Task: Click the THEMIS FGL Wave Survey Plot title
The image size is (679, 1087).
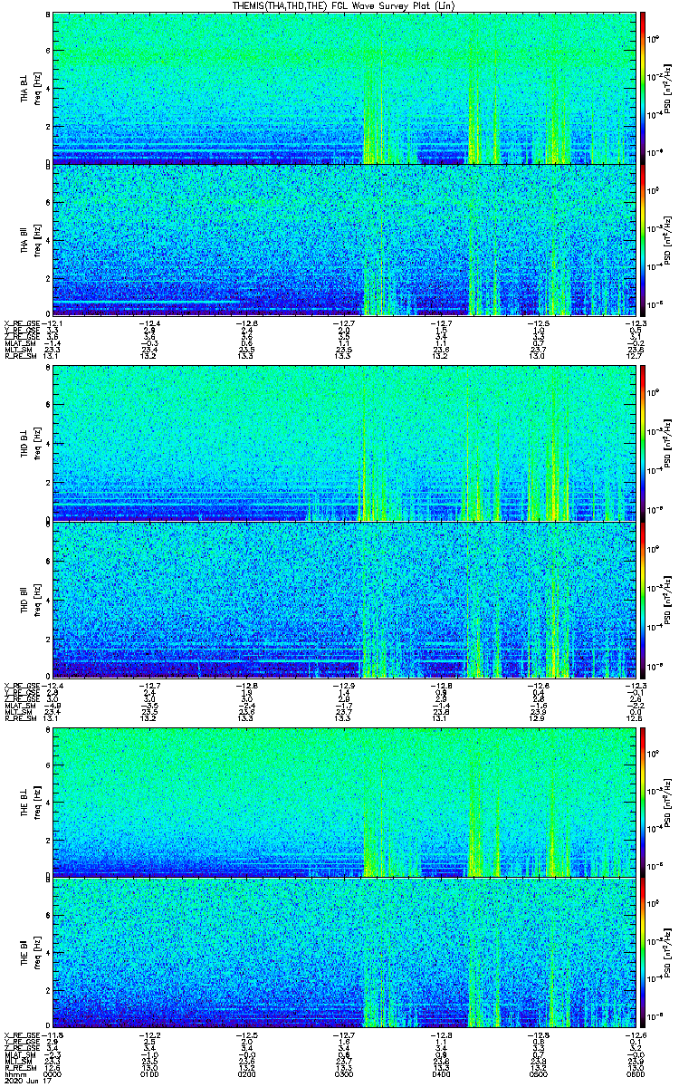Action: click(x=346, y=5)
